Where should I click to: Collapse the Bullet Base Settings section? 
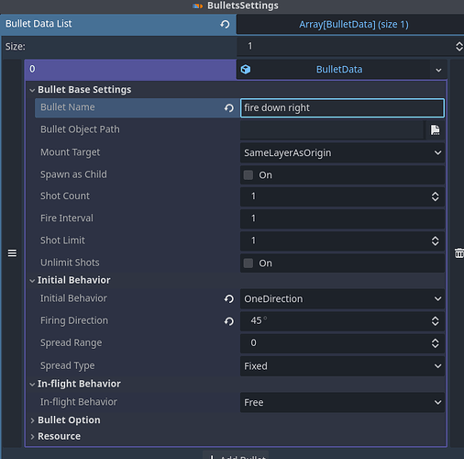tap(32, 90)
